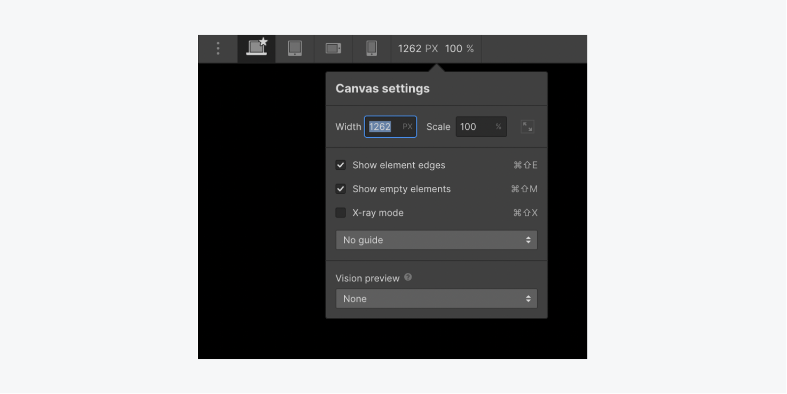Click the 100 % zoom readout in toolbar
This screenshot has width=787, height=394.
pyautogui.click(x=459, y=49)
